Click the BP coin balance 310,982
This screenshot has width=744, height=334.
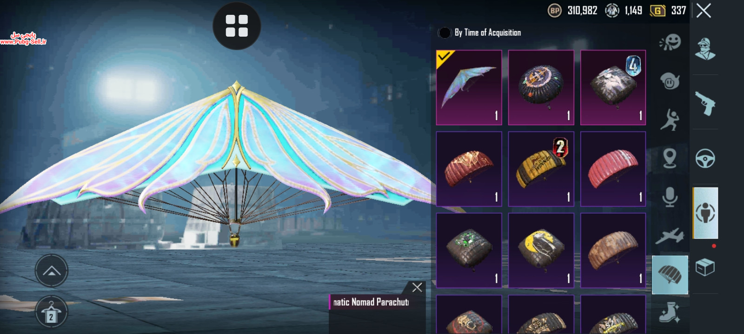point(572,10)
